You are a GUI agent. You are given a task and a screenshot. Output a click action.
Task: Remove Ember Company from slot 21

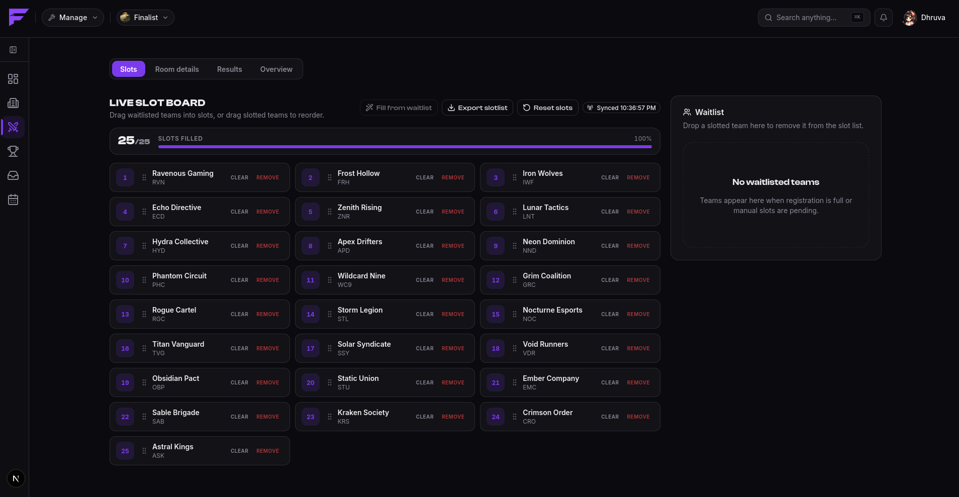coord(638,382)
